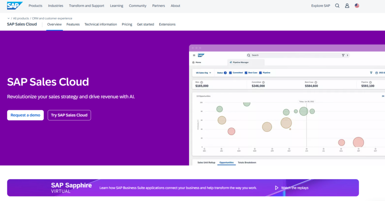Image resolution: width=385 pixels, height=201 pixels.
Task: Open the Learning menu
Action: coord(117,6)
